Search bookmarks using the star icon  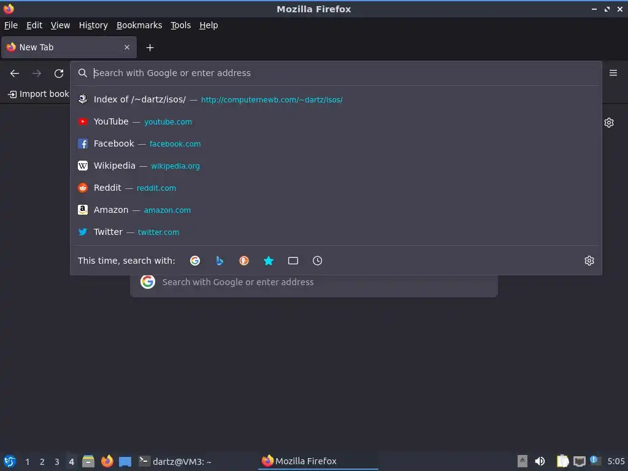point(269,261)
